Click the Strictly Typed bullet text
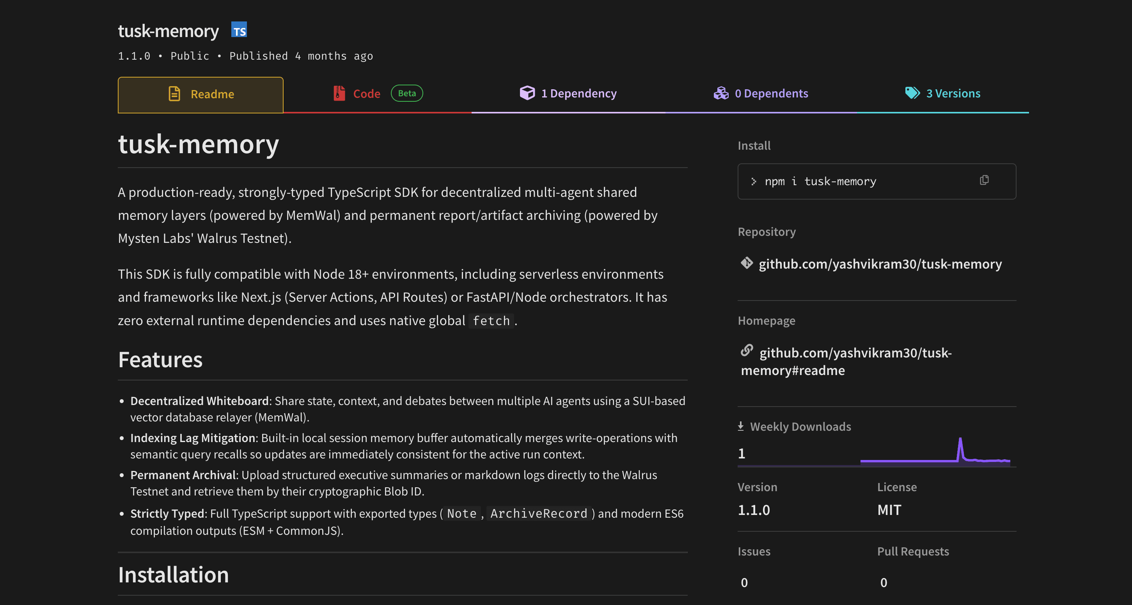Viewport: 1132px width, 605px height. [x=406, y=522]
